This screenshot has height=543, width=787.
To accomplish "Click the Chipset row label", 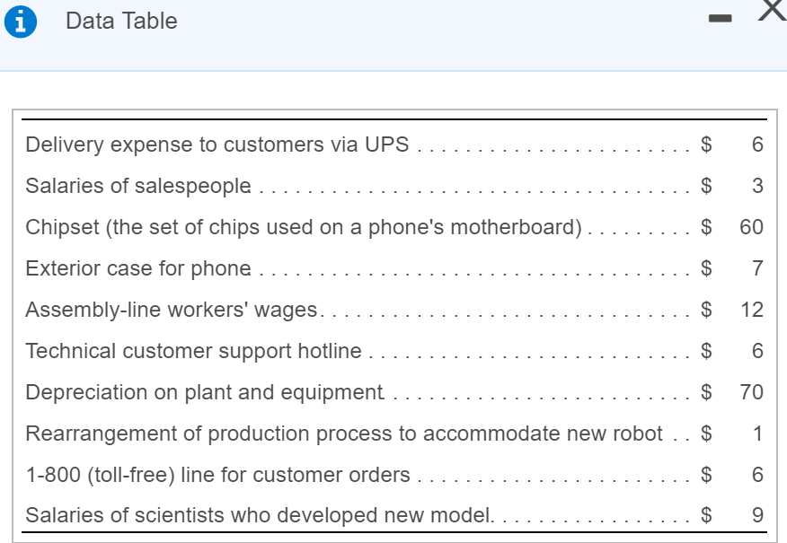I will coord(304,227).
